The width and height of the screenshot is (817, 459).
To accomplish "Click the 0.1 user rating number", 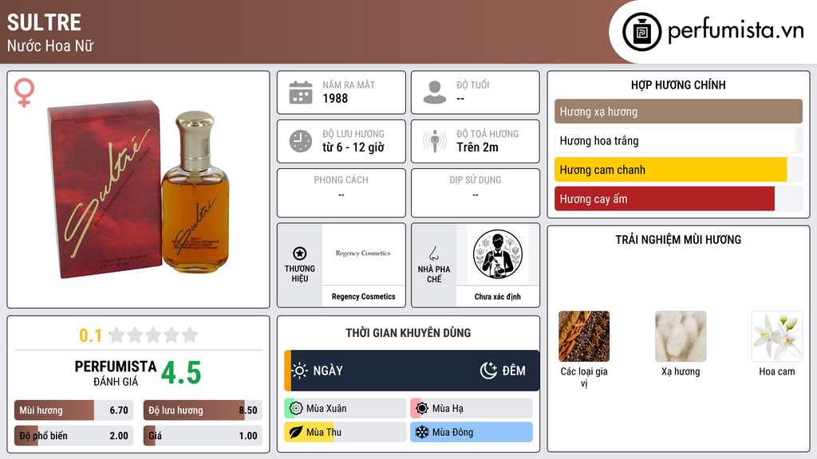I will click(x=91, y=335).
